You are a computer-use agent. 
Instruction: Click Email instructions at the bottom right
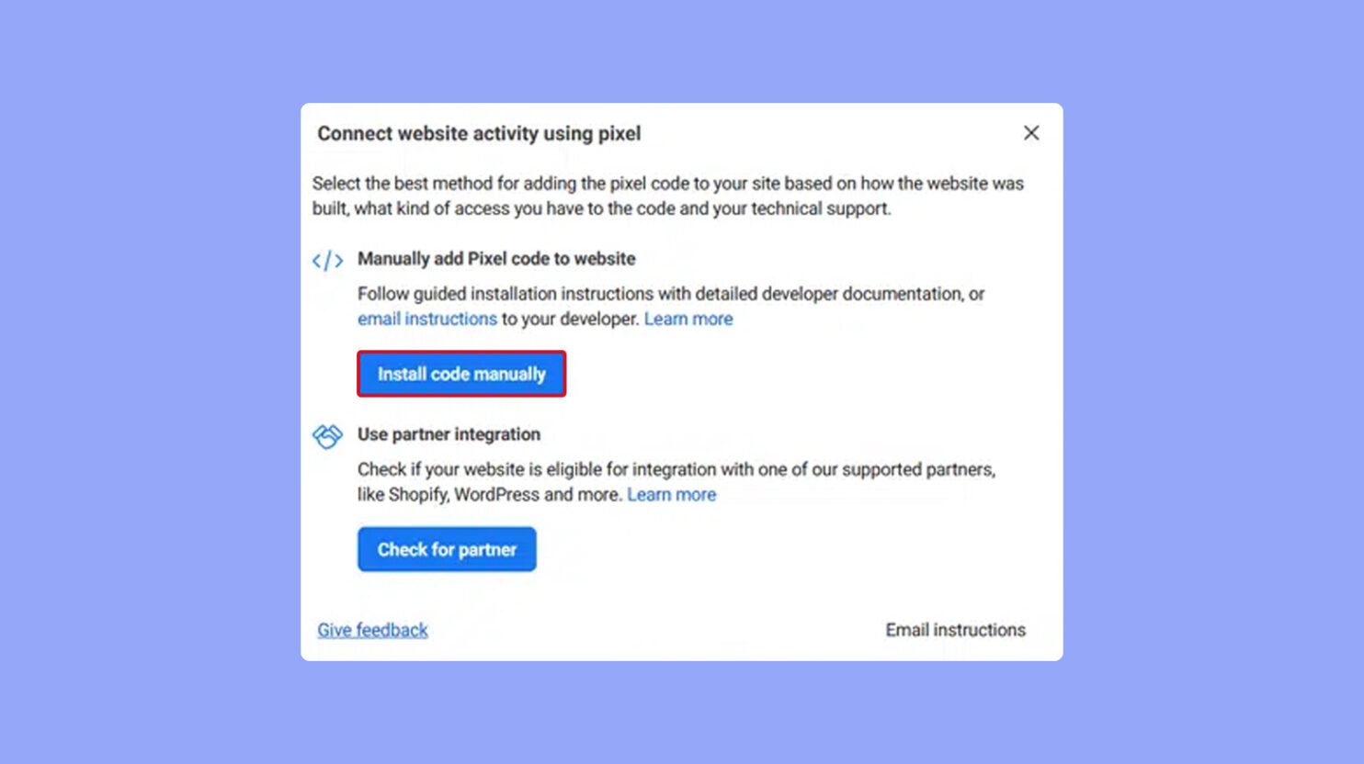pyautogui.click(x=954, y=630)
